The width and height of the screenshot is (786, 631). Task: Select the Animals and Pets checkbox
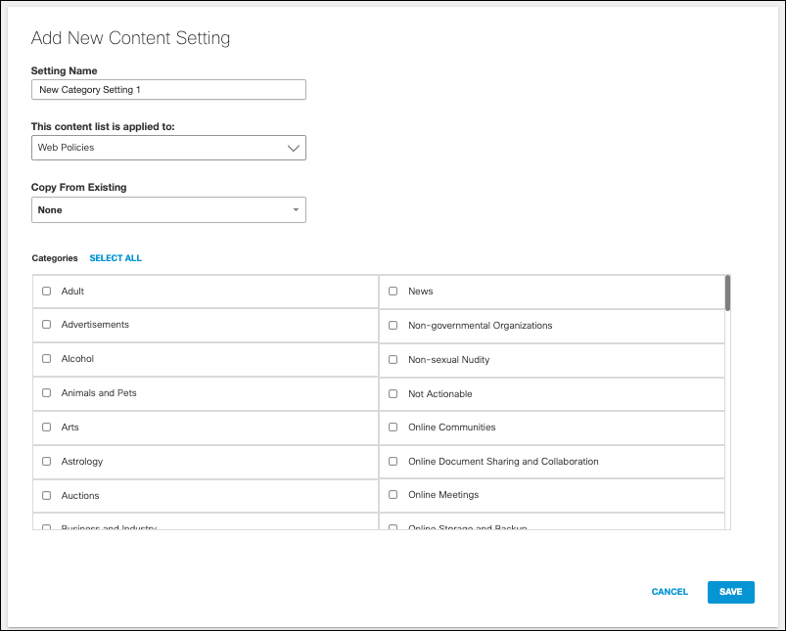point(47,393)
